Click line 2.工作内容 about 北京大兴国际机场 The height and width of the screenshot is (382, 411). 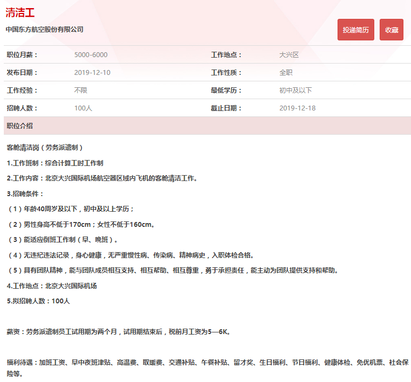pyautogui.click(x=102, y=178)
